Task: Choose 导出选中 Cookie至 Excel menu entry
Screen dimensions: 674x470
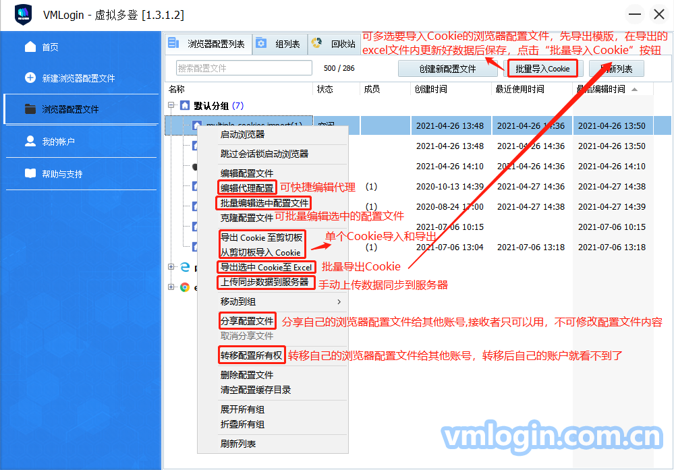Action: coord(266,268)
